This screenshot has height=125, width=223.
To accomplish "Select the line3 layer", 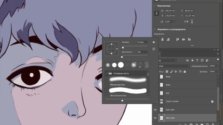I will coord(187,77).
